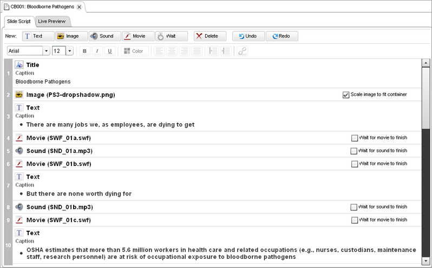Click the Bold formatting icon
This screenshot has height=268, width=432.
pos(84,51)
